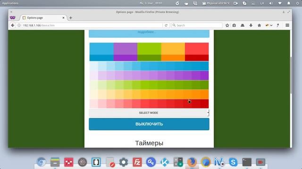Viewport: 302px width, 169px height.
Task: Show site information for 192.168.1.166
Action: point(19,25)
